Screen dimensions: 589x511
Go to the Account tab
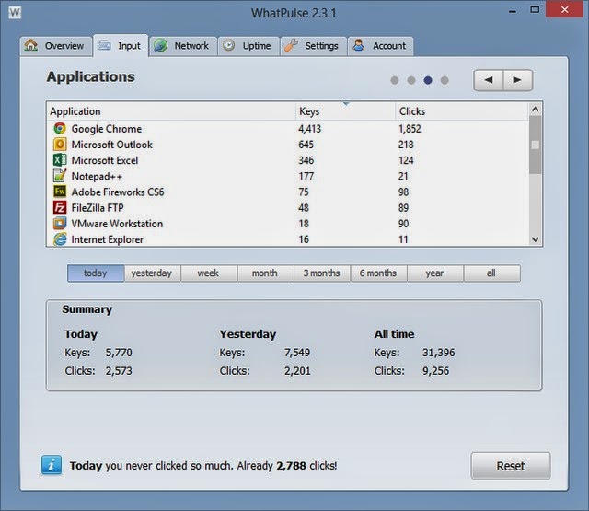[380, 46]
